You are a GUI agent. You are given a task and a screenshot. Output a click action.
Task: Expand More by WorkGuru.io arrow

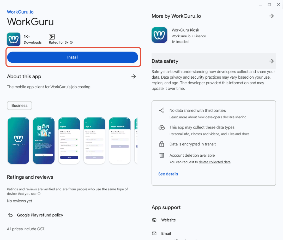pyautogui.click(x=272, y=16)
